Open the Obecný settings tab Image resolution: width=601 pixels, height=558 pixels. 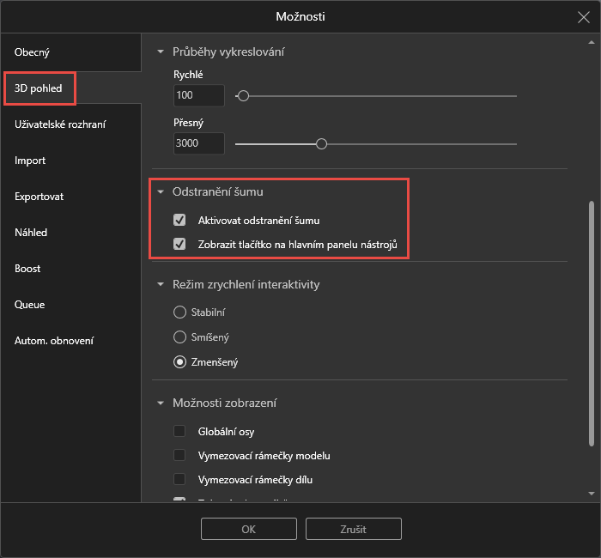31,52
